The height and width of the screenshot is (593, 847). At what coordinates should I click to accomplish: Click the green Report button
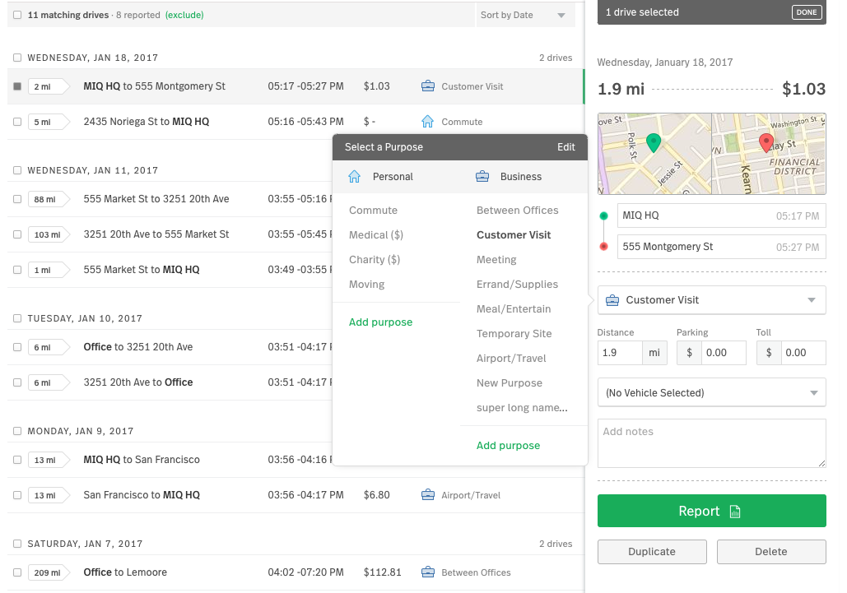point(711,511)
